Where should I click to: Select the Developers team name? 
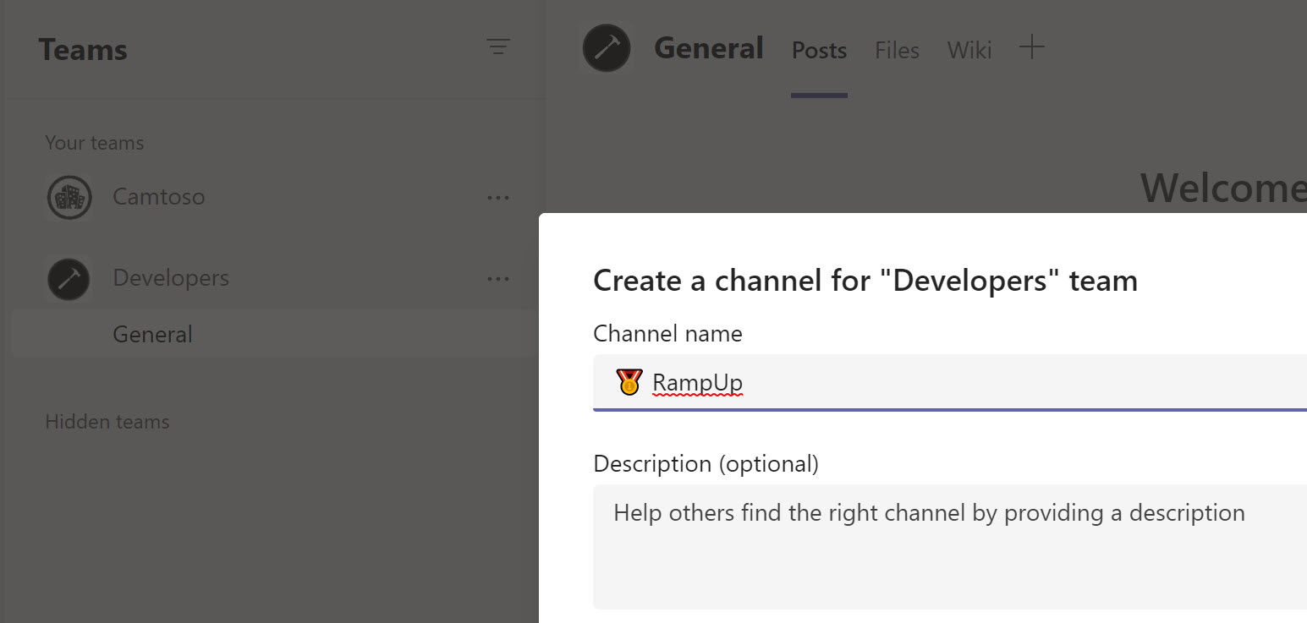coord(171,278)
